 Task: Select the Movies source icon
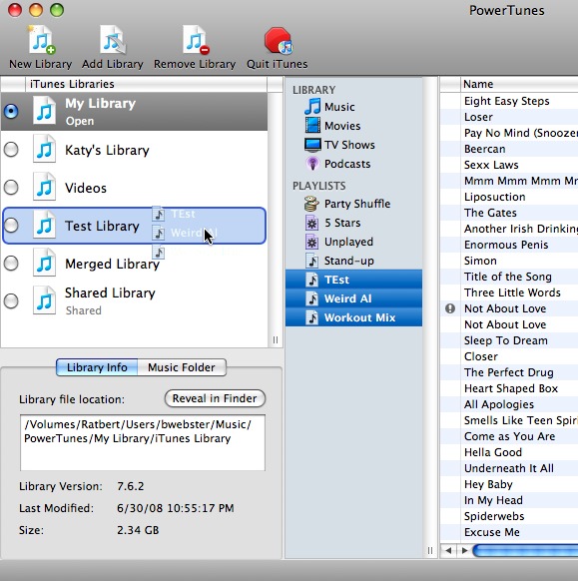point(312,125)
